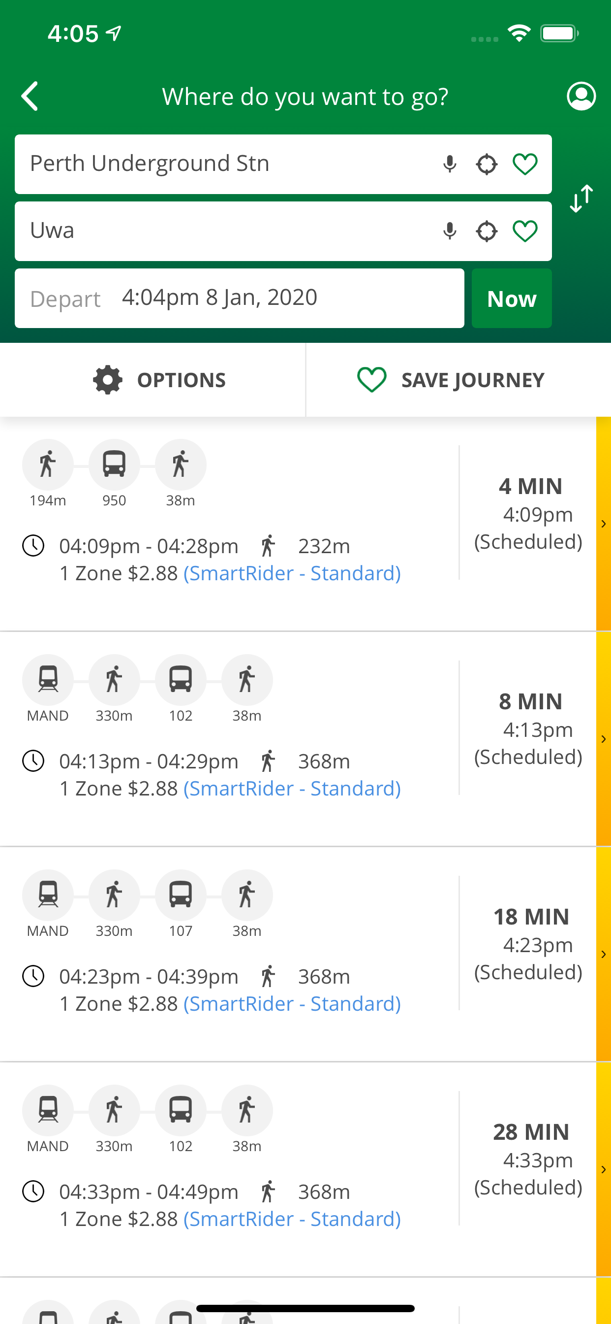Tap microphone icon in origin field
The height and width of the screenshot is (1324, 611).
[x=449, y=165]
